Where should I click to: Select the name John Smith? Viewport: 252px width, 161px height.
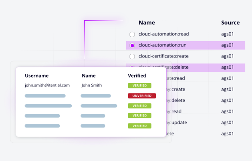[x=92, y=85]
